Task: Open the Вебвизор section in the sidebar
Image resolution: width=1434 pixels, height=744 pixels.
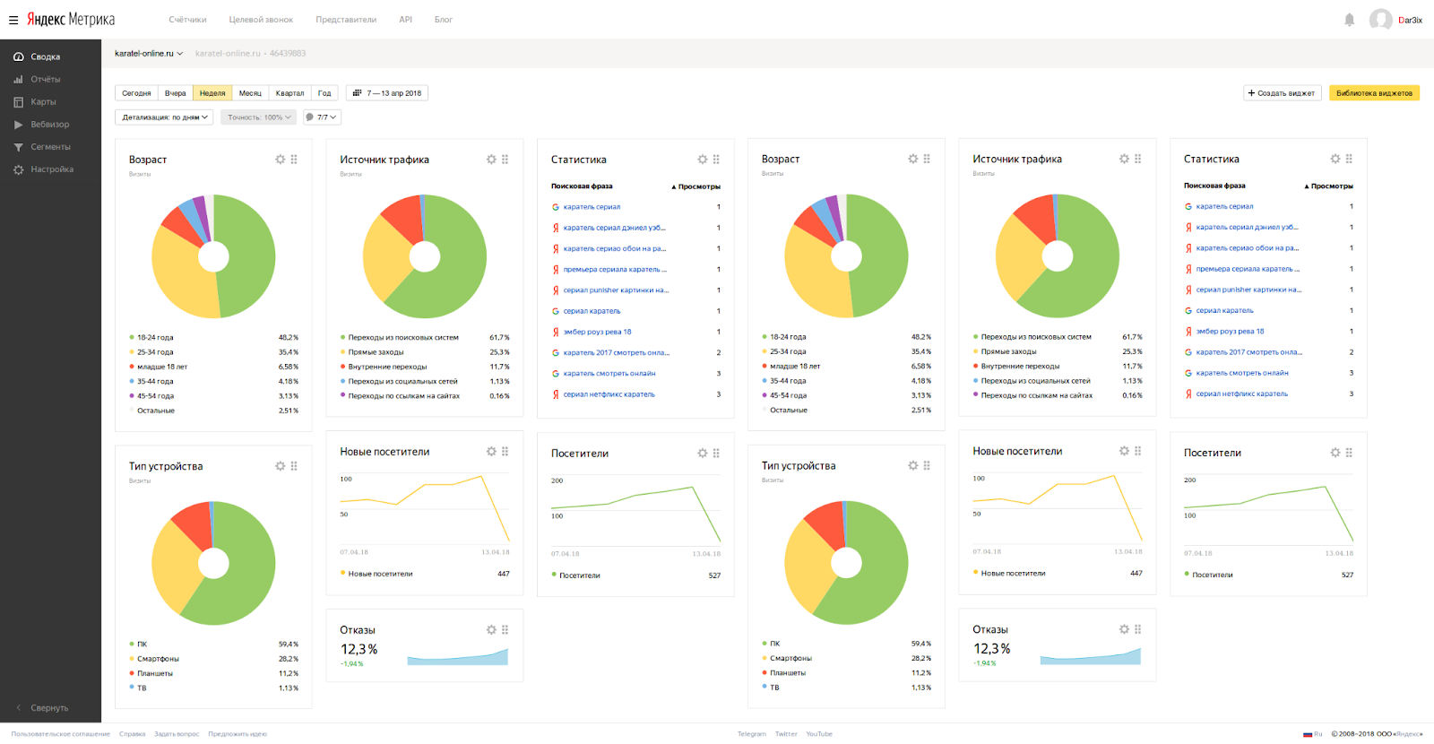Action: [x=49, y=125]
